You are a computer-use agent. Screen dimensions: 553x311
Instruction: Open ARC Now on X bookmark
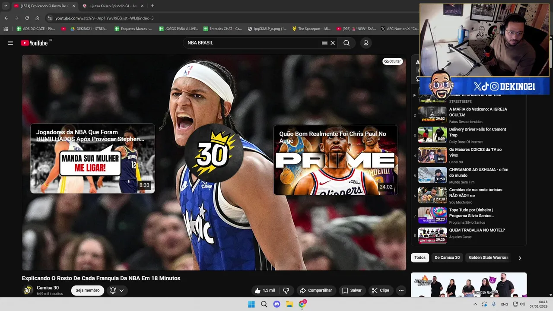point(399,29)
